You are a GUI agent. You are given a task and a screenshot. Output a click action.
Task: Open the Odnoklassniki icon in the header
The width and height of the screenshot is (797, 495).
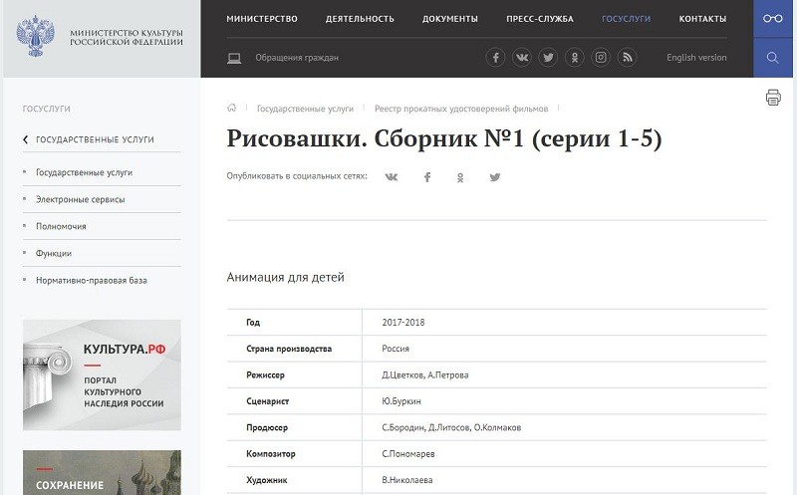(575, 58)
